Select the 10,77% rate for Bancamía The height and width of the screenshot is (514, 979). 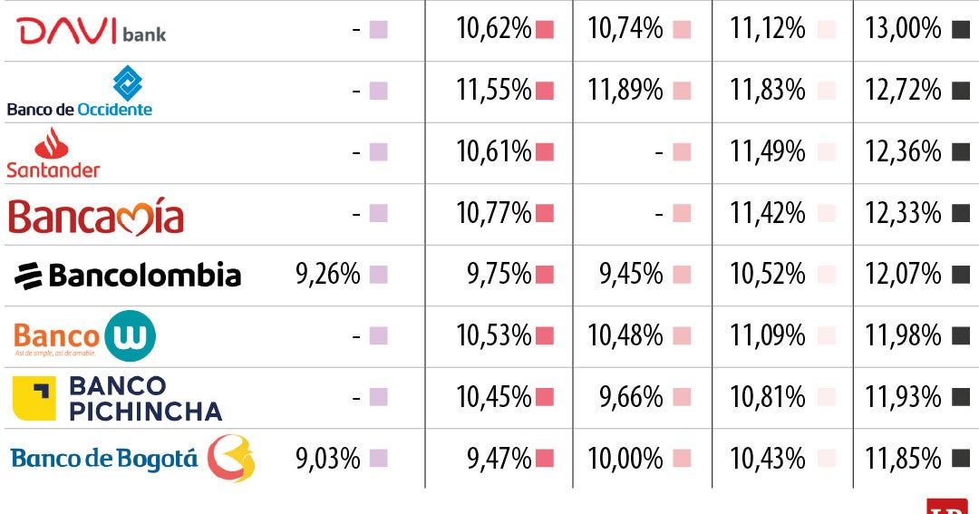tap(493, 213)
